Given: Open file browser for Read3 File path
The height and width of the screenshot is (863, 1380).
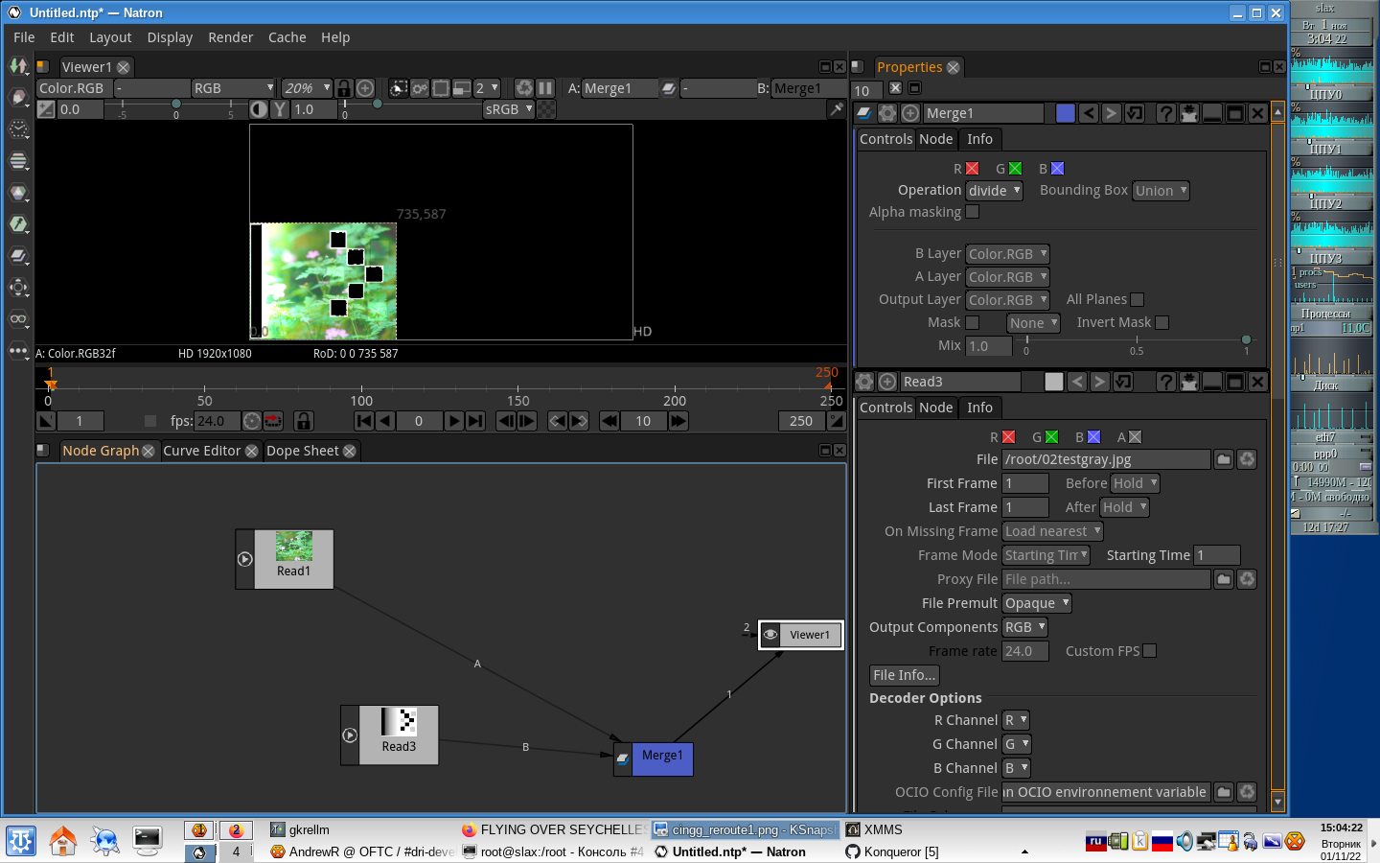Looking at the screenshot, I should tap(1224, 459).
